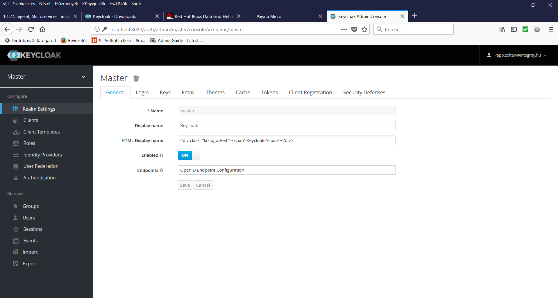The width and height of the screenshot is (558, 299).
Task: Click the Roles list icon in sidebar
Action: coord(16,143)
